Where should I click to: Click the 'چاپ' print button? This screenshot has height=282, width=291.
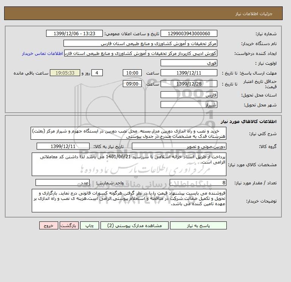click(90, 226)
